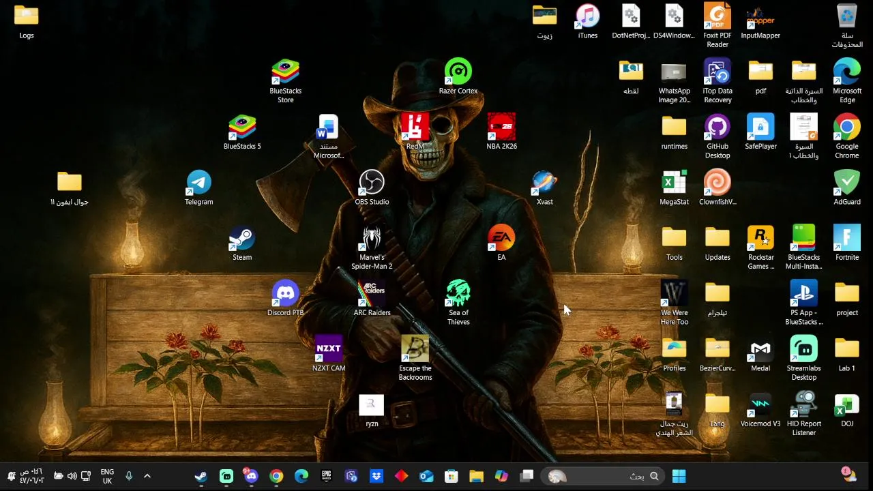This screenshot has height=491, width=873.
Task: Select the iTunes desktop icon
Action: pos(587,22)
